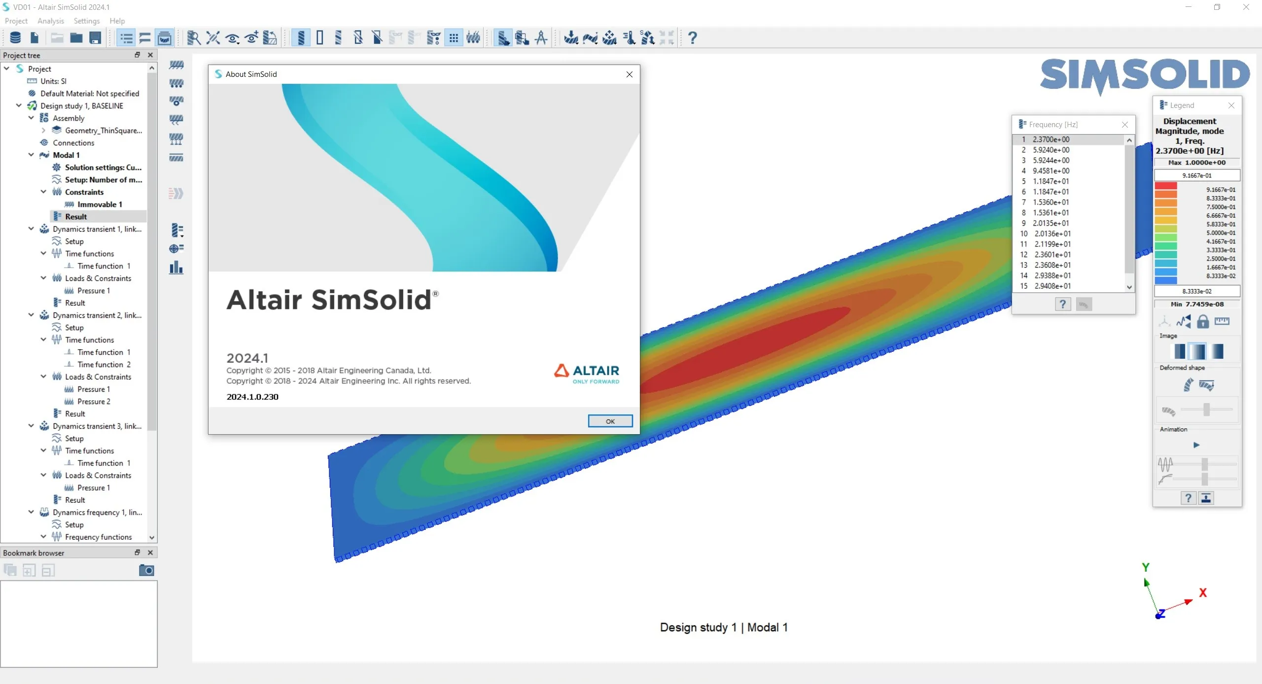Click the eye with plus sign toolbar icon
The width and height of the screenshot is (1262, 684).
(x=251, y=38)
